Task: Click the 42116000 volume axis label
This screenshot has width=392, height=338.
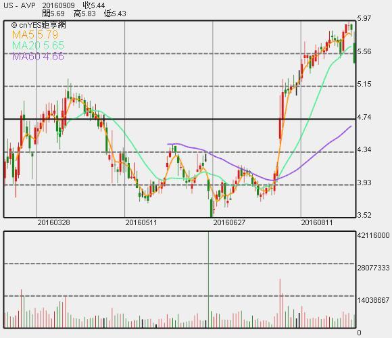Action: [x=374, y=235]
